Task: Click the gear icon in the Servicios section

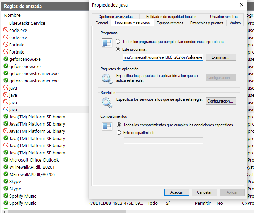Action: (107, 102)
